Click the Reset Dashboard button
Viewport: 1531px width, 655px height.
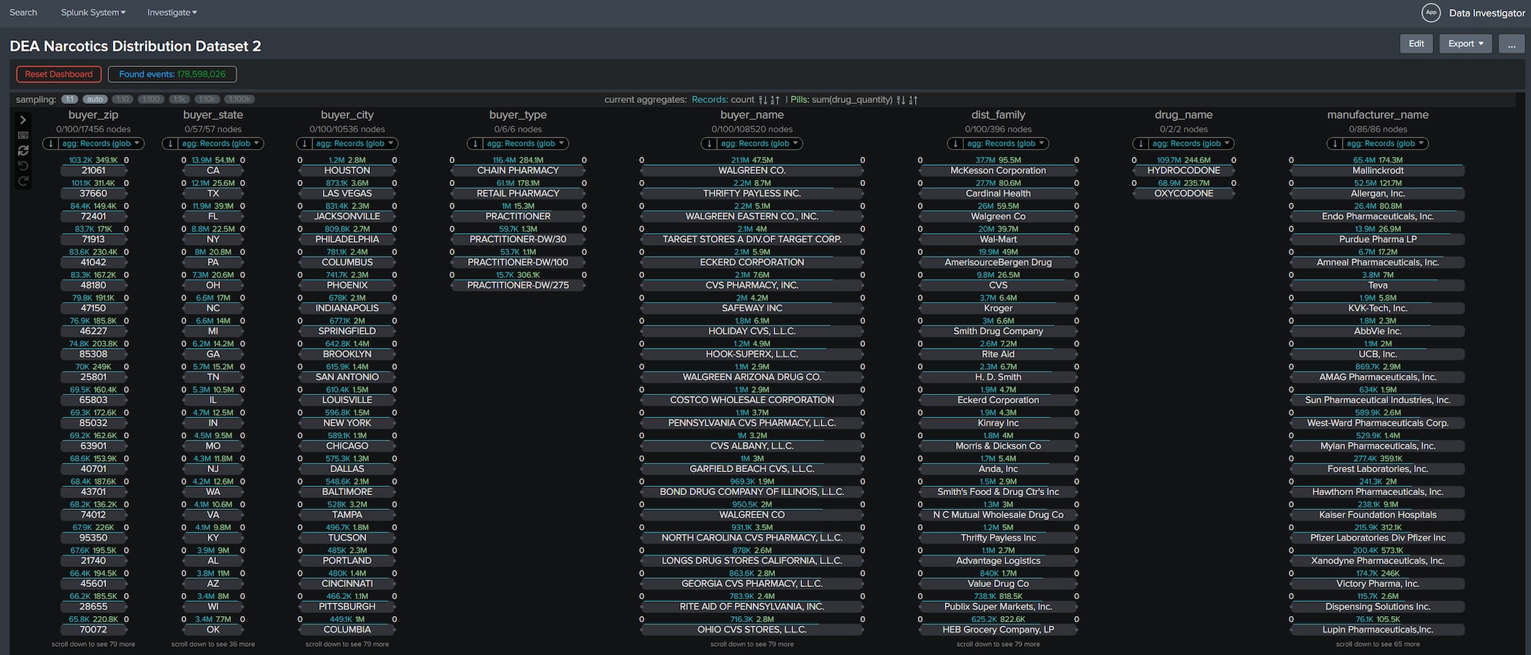coord(59,74)
